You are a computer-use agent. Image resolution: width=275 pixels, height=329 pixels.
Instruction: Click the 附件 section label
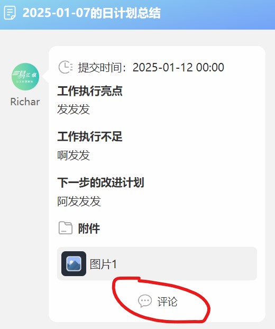tap(89, 229)
